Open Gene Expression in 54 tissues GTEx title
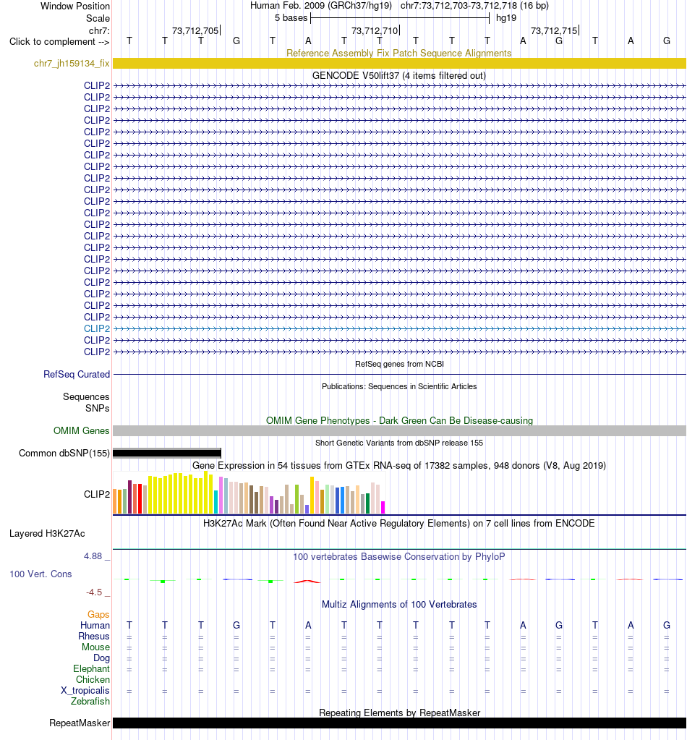Viewport: 687px width, 740px height. (398, 465)
